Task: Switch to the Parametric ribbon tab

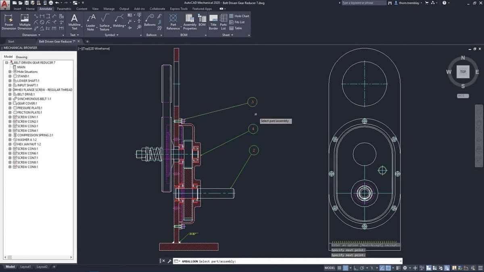Action: (x=64, y=8)
